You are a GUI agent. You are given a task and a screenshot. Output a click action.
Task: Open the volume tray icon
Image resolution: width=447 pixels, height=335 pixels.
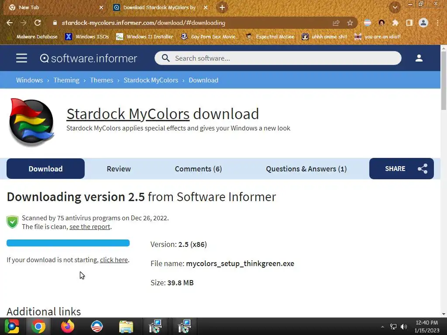coord(404,327)
